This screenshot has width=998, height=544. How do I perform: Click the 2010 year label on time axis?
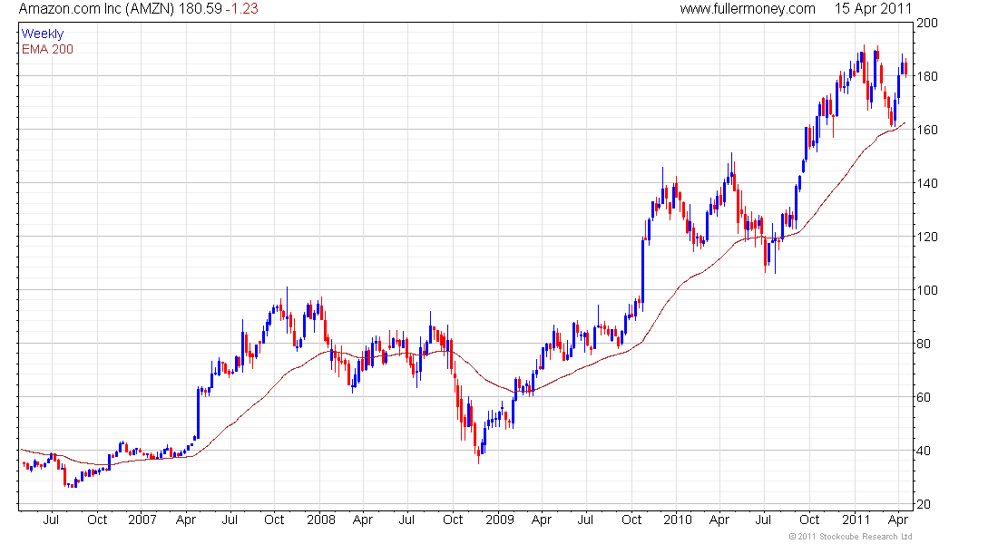pos(677,520)
